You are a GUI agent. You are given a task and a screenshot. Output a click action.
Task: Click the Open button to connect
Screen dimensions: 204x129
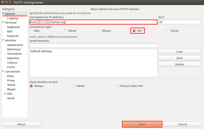tap(142, 124)
